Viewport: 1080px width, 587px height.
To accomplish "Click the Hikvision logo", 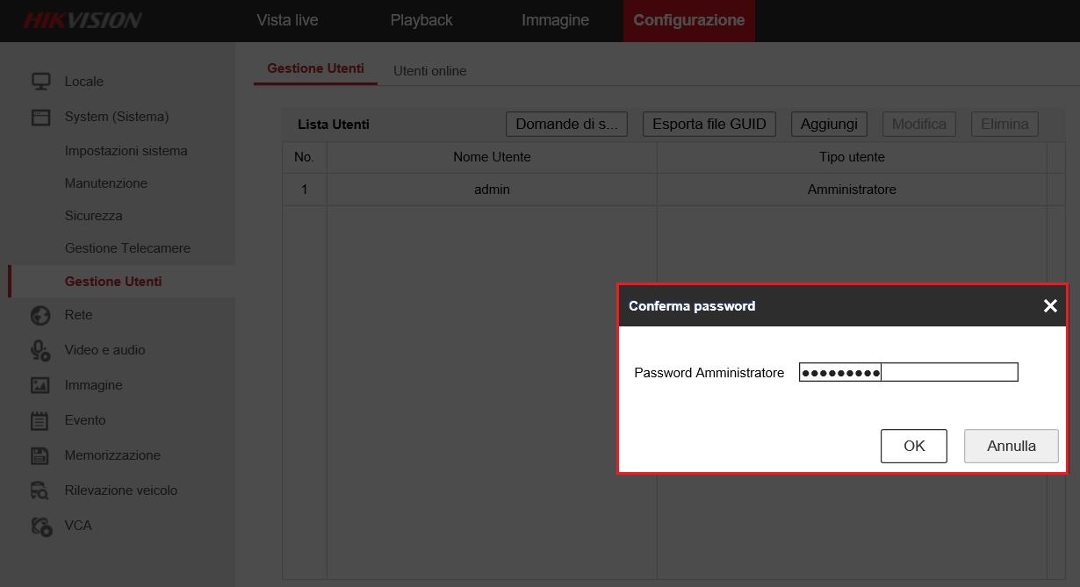I will [x=83, y=20].
